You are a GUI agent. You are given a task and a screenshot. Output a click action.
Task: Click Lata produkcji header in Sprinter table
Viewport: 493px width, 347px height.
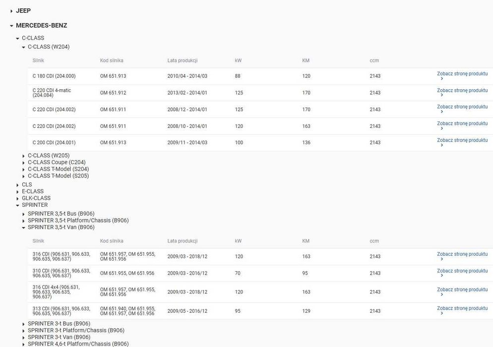point(183,241)
